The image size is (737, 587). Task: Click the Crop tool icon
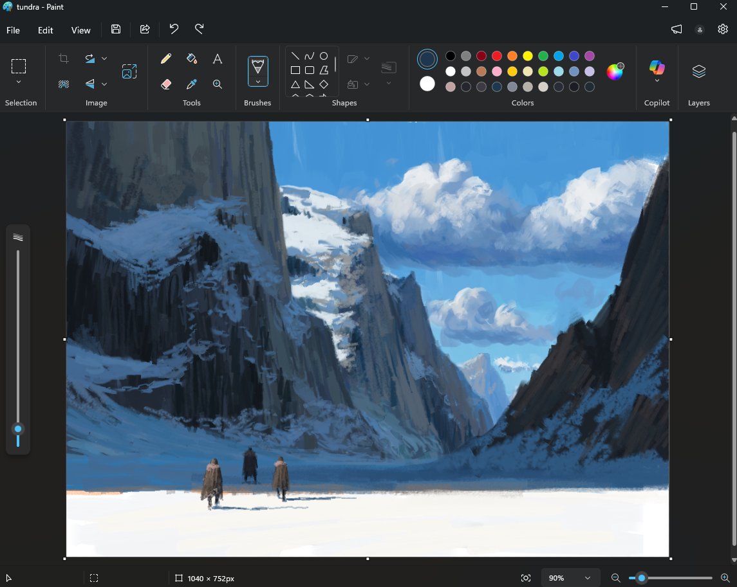[64, 59]
